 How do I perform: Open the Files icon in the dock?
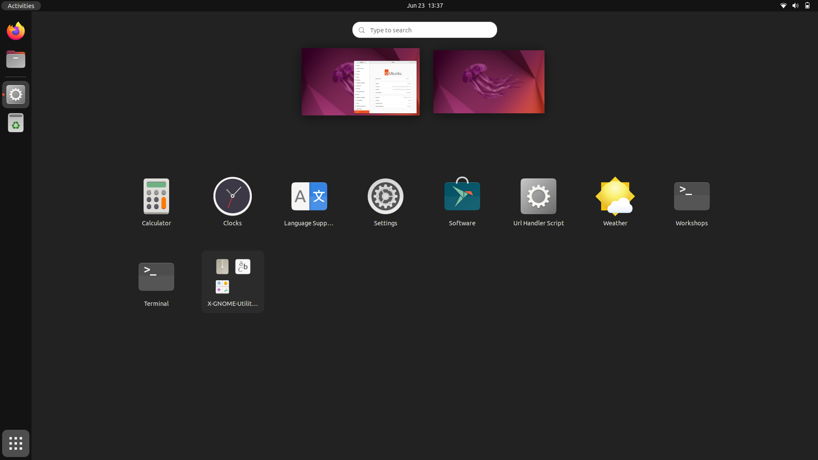pos(15,59)
